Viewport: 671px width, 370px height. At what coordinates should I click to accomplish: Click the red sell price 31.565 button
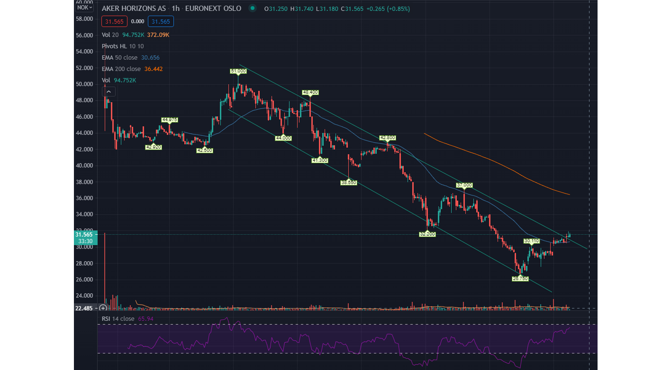(114, 21)
